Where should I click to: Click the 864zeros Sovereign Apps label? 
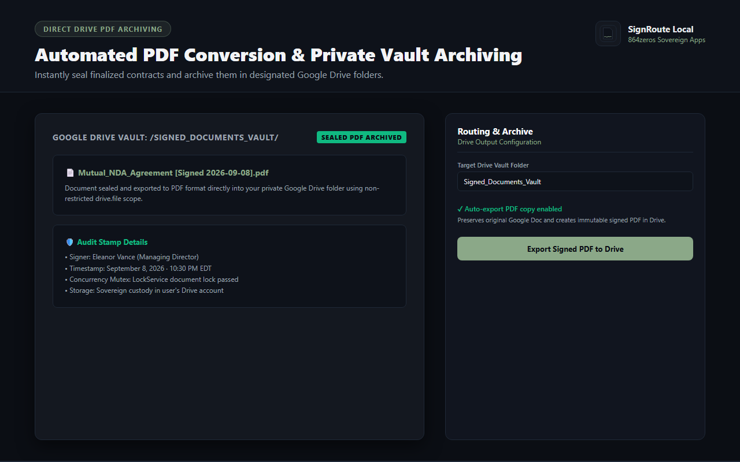(667, 40)
